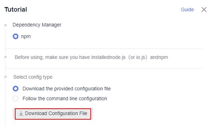Screen dimensions: 214x138
Task: Click the step bullet beside the node.js prerequisite
Action: pos(5,57)
